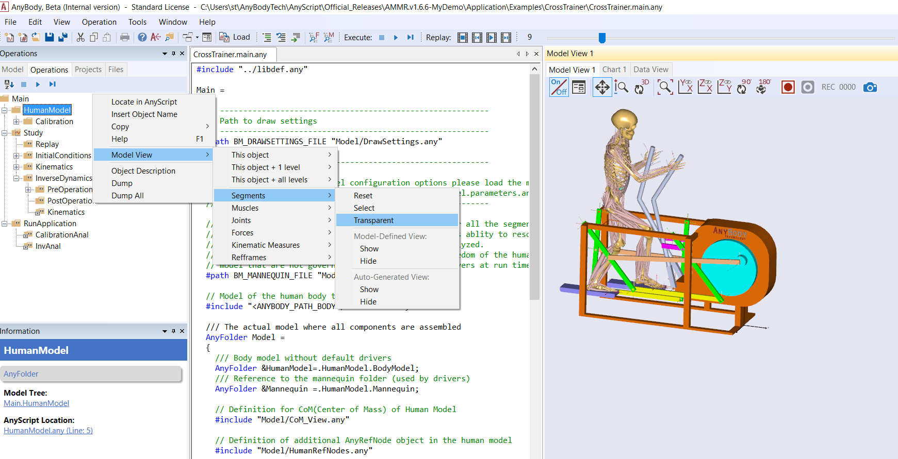This screenshot has height=459, width=898.
Task: Set view to ZY plane
Action: tap(724, 87)
